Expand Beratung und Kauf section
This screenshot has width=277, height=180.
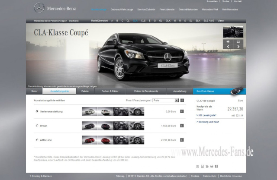209,122
